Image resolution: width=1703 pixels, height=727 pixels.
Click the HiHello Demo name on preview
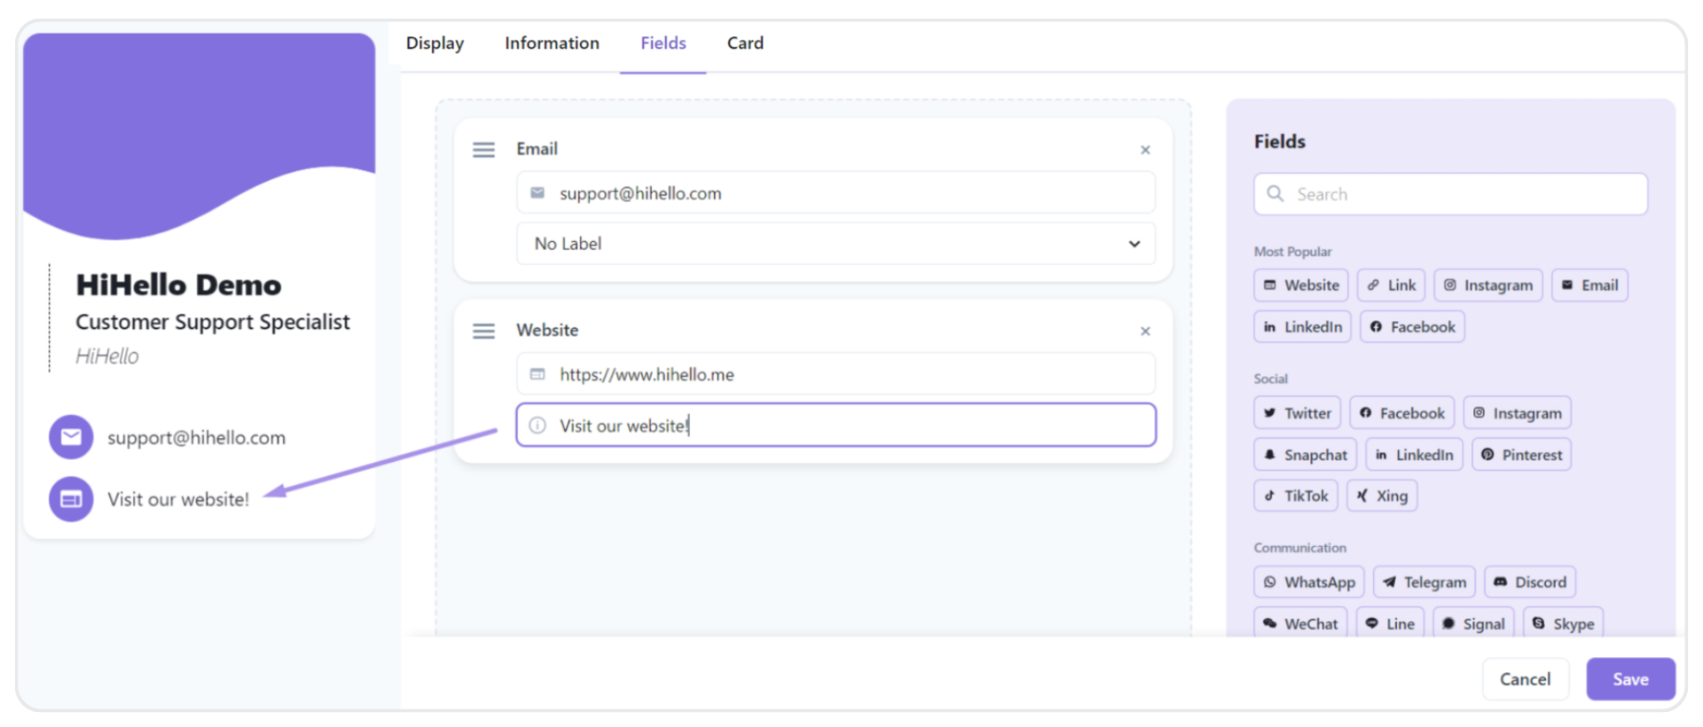pyautogui.click(x=178, y=285)
